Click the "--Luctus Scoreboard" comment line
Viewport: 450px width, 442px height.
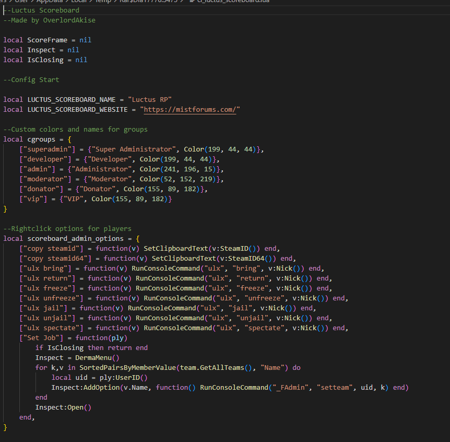click(41, 10)
